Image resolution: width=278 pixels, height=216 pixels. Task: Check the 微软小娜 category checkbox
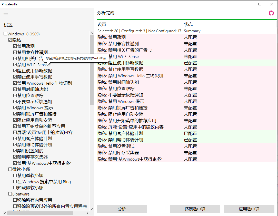[10, 169]
